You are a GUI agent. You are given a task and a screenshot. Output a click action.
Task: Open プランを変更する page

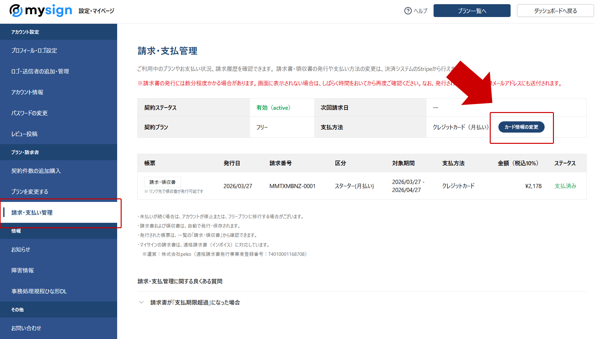[29, 191]
